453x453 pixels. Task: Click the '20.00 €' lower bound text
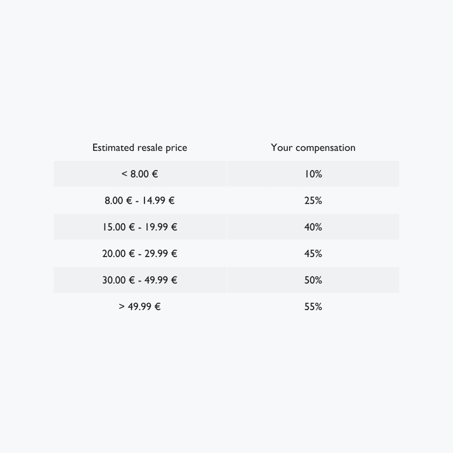(118, 254)
